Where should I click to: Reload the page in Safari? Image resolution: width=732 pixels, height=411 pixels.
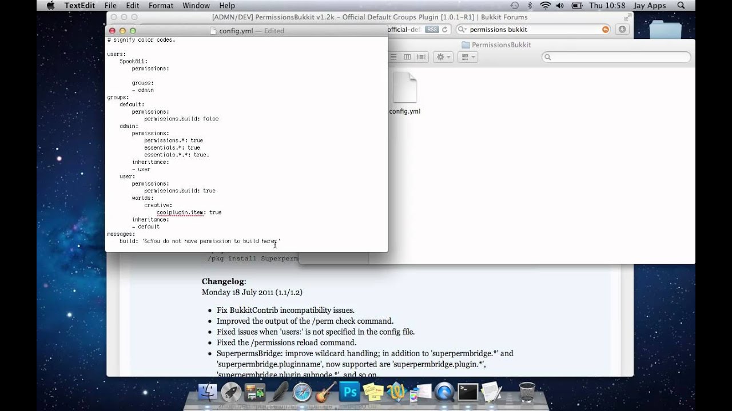coord(446,29)
